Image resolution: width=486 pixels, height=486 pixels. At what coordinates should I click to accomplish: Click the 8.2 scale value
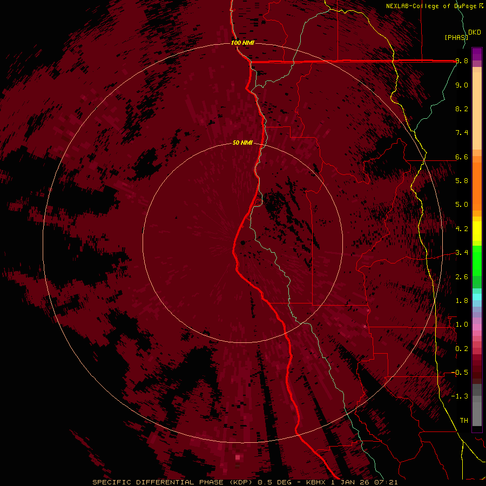click(x=462, y=109)
